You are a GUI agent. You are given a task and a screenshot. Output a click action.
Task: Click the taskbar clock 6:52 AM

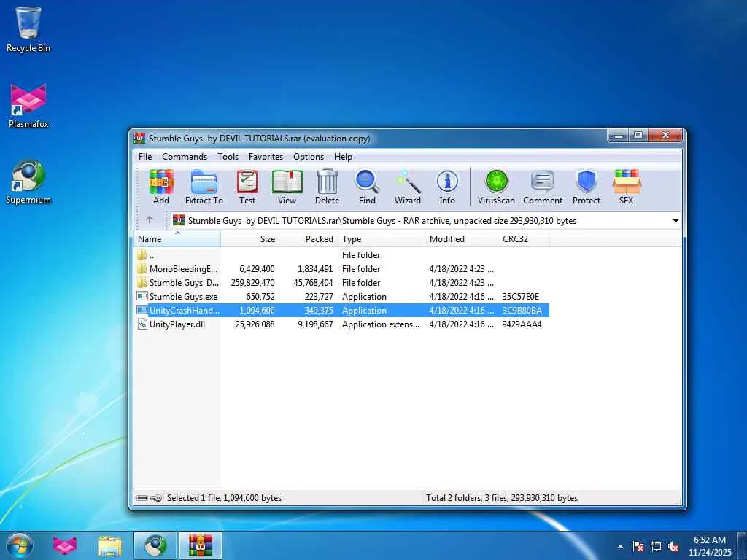coord(710,540)
